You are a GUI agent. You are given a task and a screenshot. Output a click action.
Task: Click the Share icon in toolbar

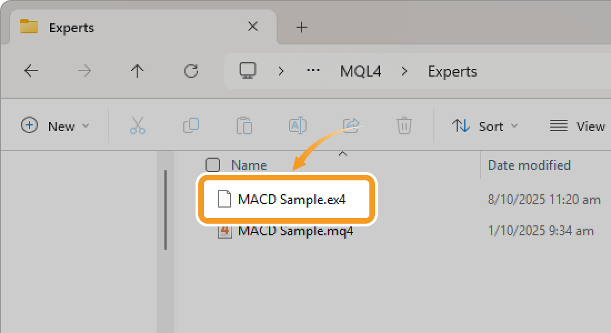tap(352, 125)
